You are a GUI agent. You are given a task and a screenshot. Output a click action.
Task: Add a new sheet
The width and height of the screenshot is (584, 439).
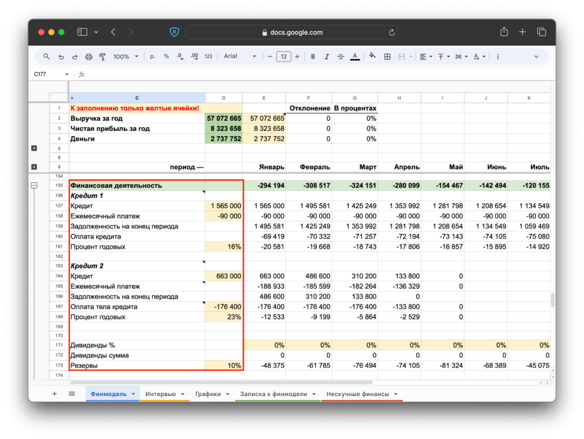coord(54,394)
